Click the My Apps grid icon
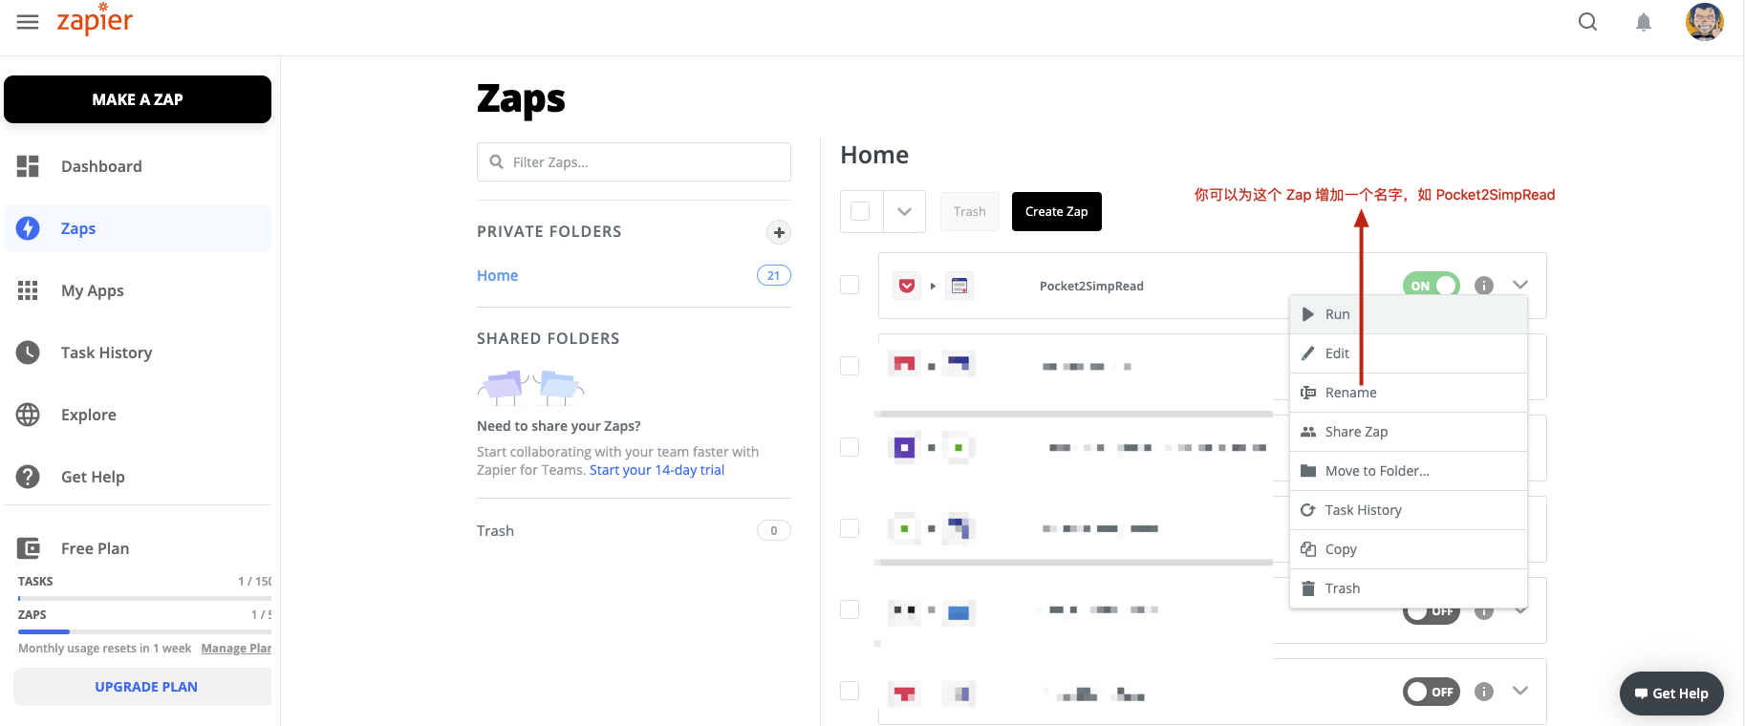 tap(28, 290)
